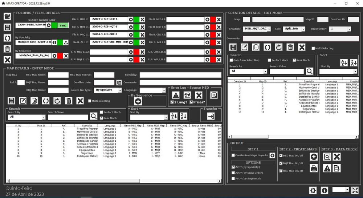
Task: Open settings gear at bottom right
Action: [313, 190]
